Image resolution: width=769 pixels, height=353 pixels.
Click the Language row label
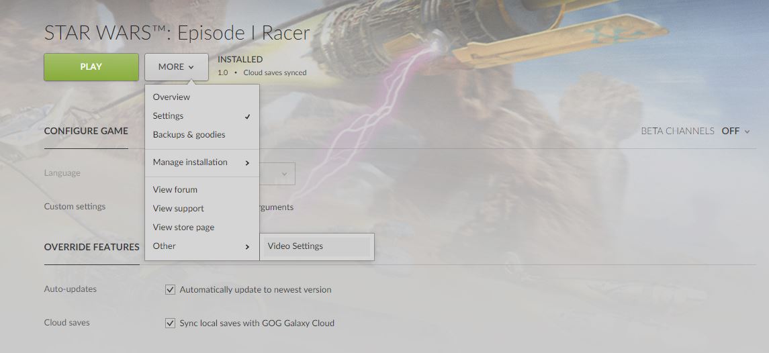pos(62,173)
